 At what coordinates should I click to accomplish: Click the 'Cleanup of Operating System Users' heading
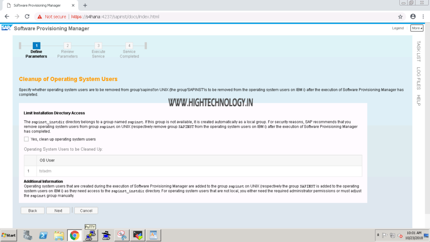click(x=68, y=79)
